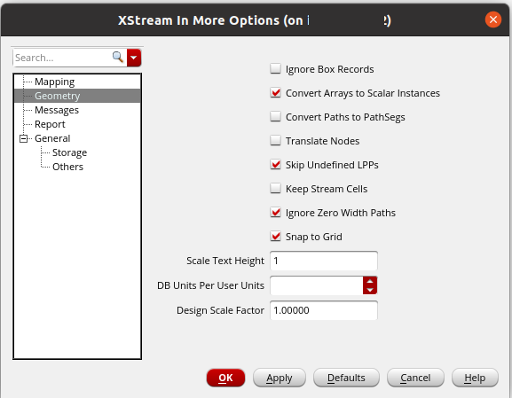Check the Keep Stream Cells box
The width and height of the screenshot is (512, 398).
276,188
